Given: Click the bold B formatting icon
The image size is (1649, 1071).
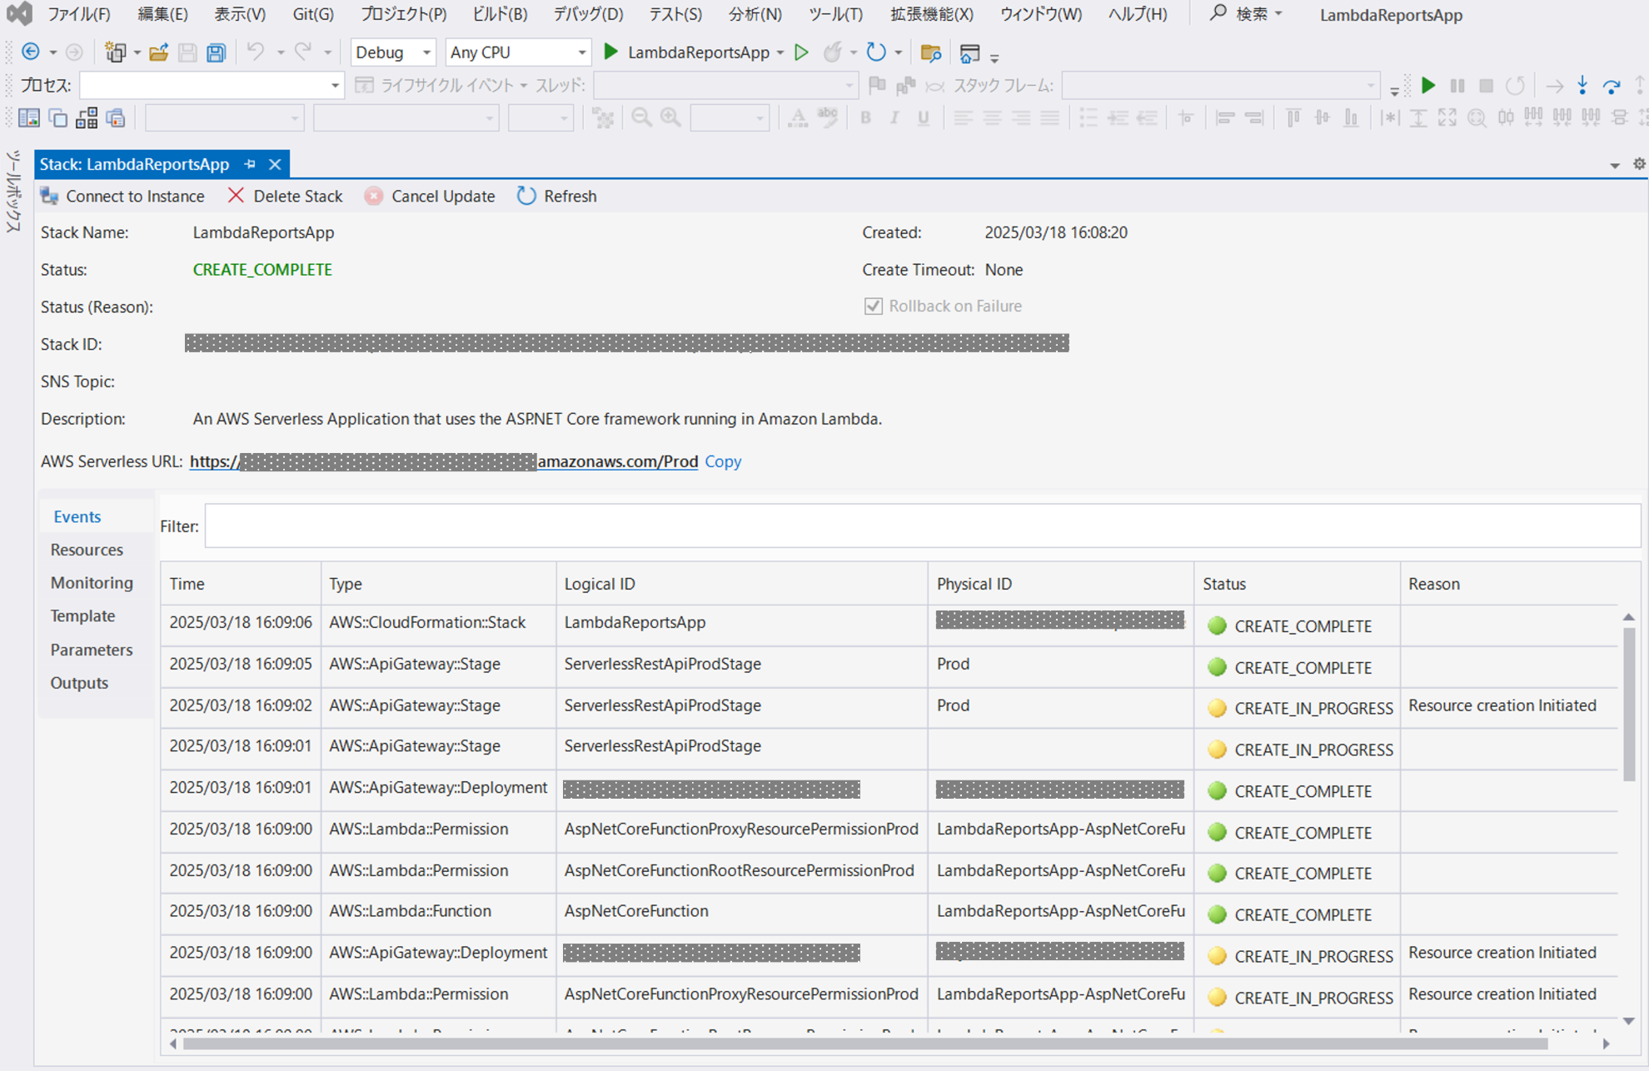Looking at the screenshot, I should pos(866,118).
